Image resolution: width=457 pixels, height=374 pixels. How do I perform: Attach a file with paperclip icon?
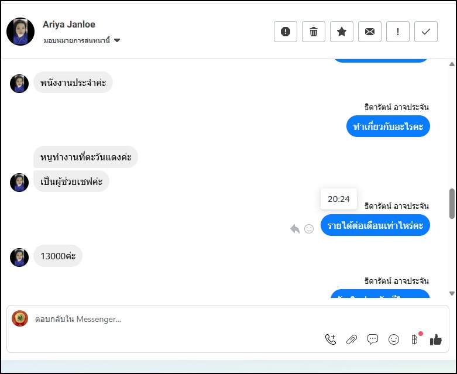coord(352,339)
